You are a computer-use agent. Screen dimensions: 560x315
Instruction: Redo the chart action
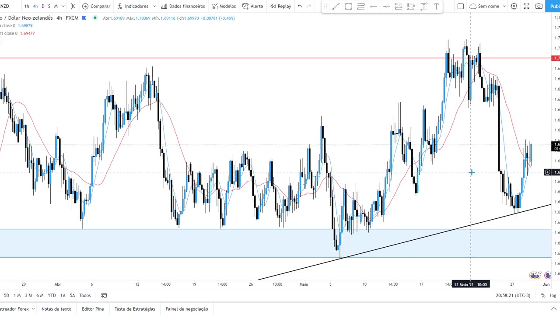(309, 6)
